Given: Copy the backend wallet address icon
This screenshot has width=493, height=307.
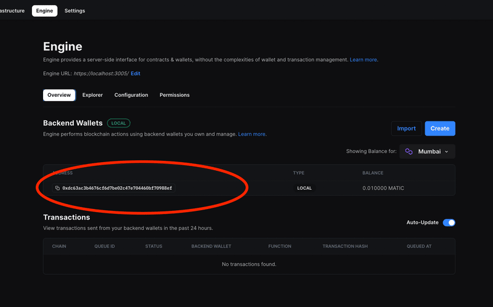Looking at the screenshot, I should [57, 188].
